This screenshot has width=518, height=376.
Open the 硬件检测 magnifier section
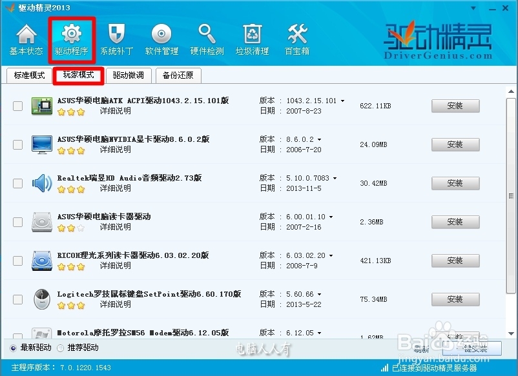click(x=207, y=39)
